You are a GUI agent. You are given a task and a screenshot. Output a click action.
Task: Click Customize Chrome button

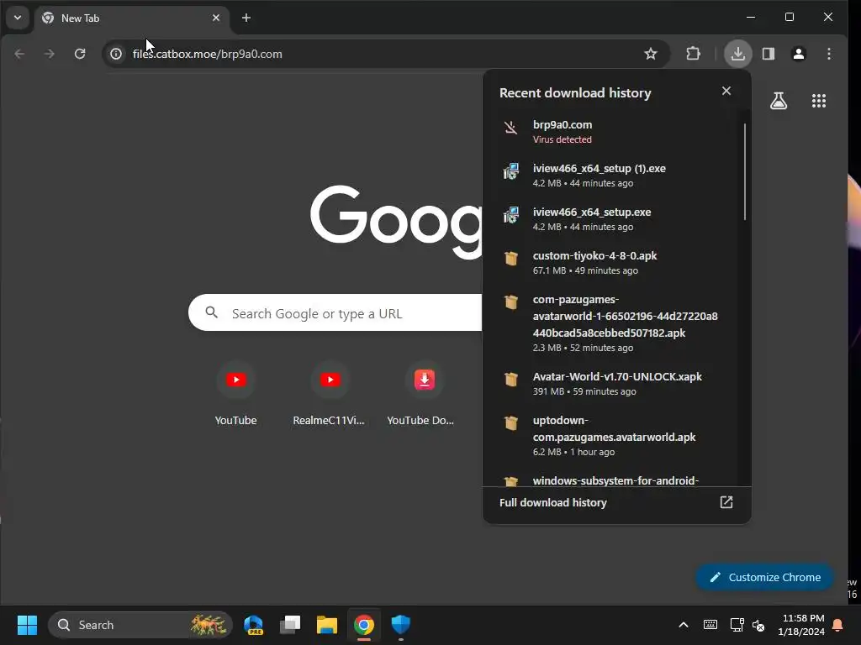point(764,577)
